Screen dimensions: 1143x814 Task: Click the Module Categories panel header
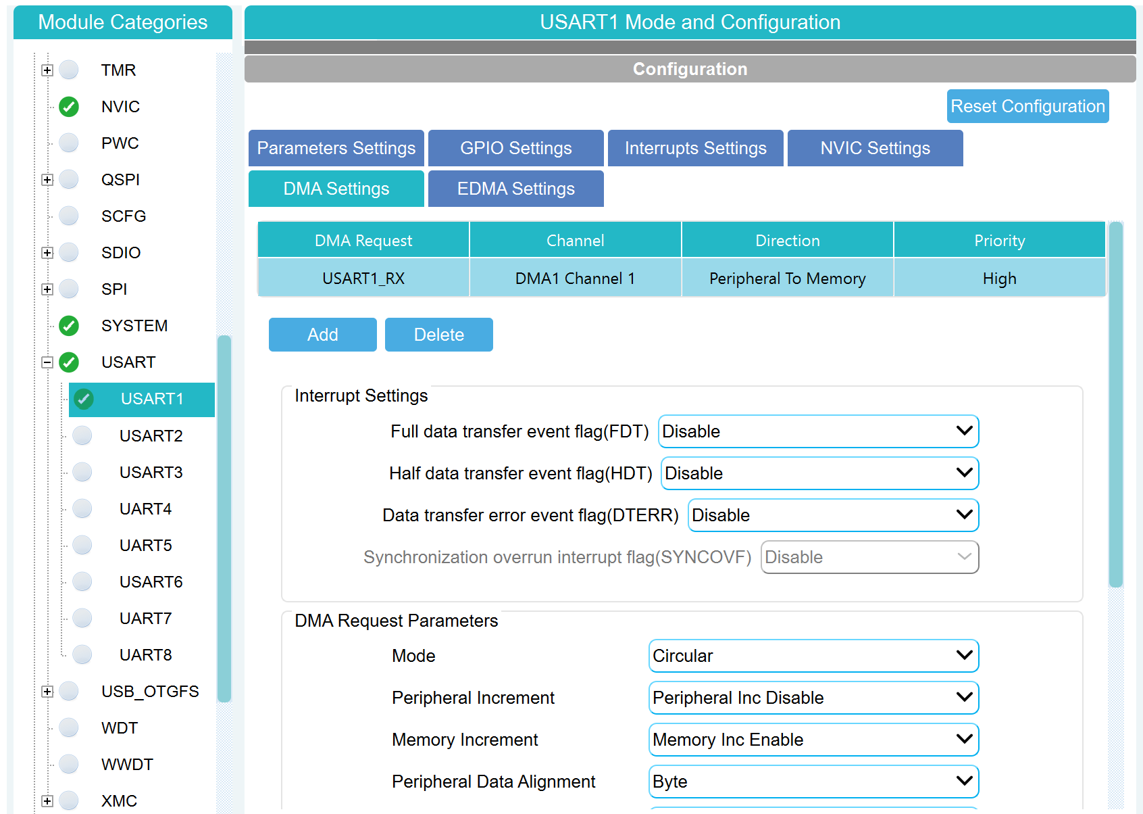[123, 22]
